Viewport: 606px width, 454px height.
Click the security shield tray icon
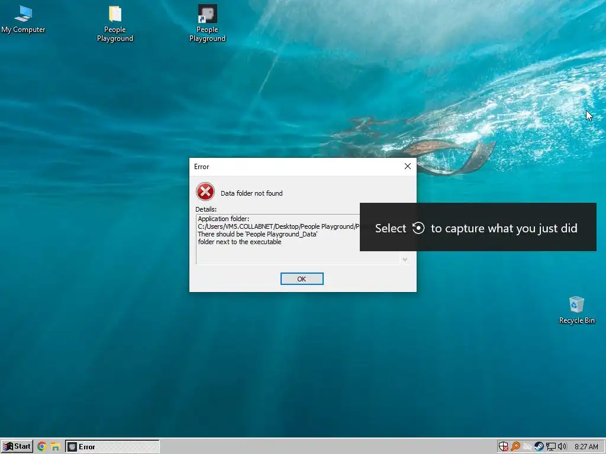tap(503, 447)
